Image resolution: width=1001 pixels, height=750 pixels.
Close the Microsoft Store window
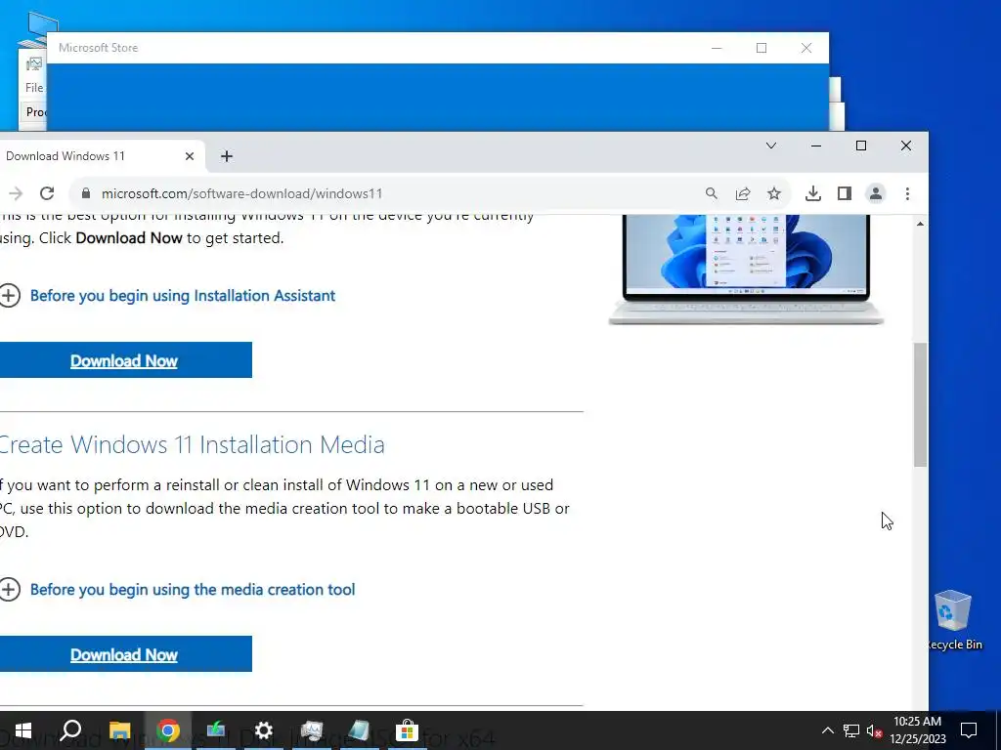806,48
